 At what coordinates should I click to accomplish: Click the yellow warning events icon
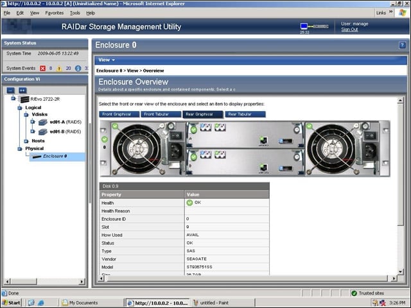[x=59, y=69]
